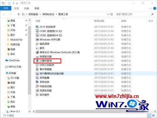
Task: Open Acer (C:) drive in sidebar
Action: click(x=13, y=111)
